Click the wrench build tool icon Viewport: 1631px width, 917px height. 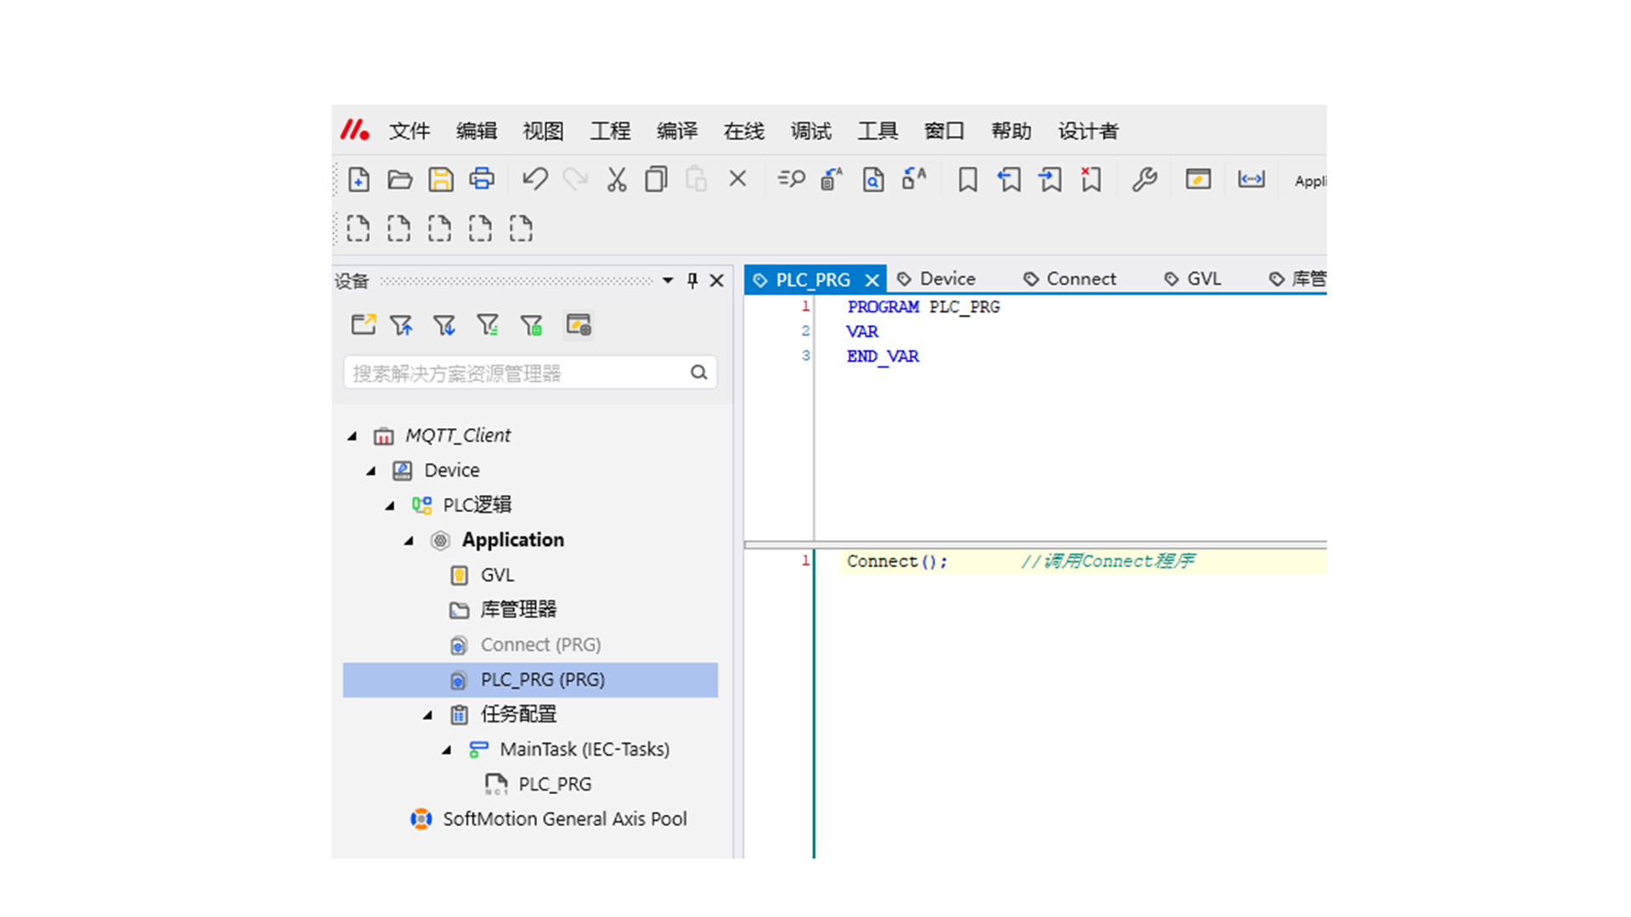pyautogui.click(x=1144, y=179)
